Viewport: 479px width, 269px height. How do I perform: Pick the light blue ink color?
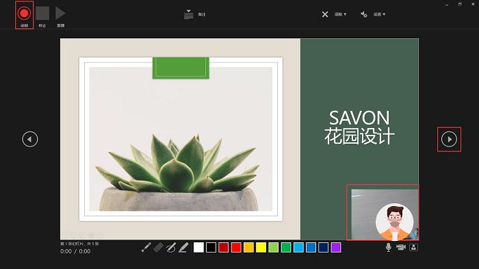298,247
